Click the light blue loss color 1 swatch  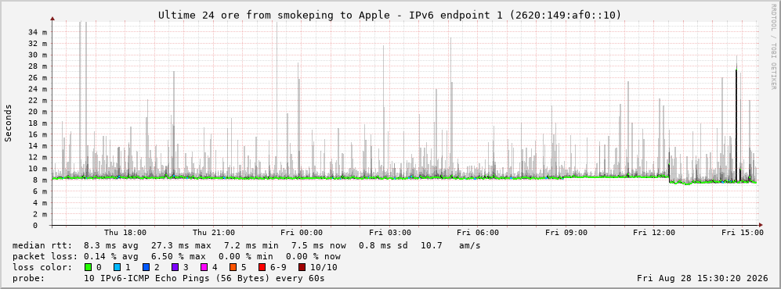click(117, 267)
